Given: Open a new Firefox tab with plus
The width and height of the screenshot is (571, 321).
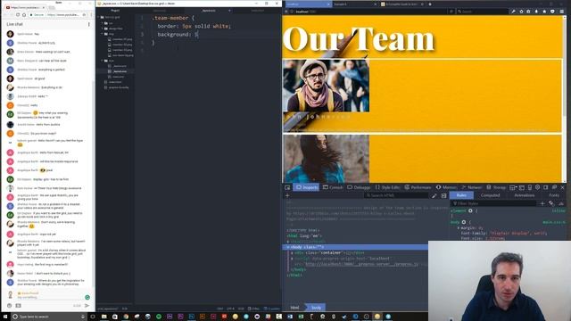Looking at the screenshot, I should point(430,4).
